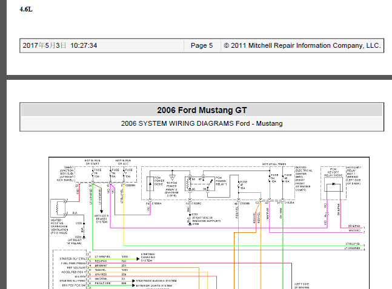Click the 'LT GRN/RED' wire label at the right edge
This screenshot has width=392, height=289.
(353, 248)
